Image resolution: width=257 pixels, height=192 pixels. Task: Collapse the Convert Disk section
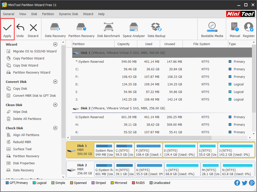(x=55, y=82)
